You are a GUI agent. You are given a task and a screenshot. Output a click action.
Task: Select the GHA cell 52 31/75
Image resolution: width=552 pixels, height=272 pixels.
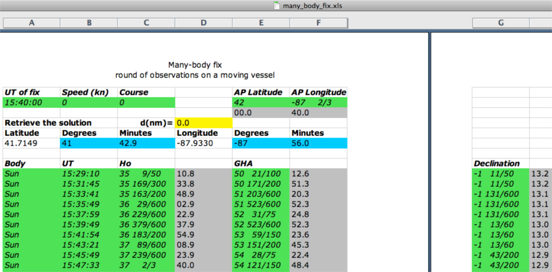[x=261, y=214]
